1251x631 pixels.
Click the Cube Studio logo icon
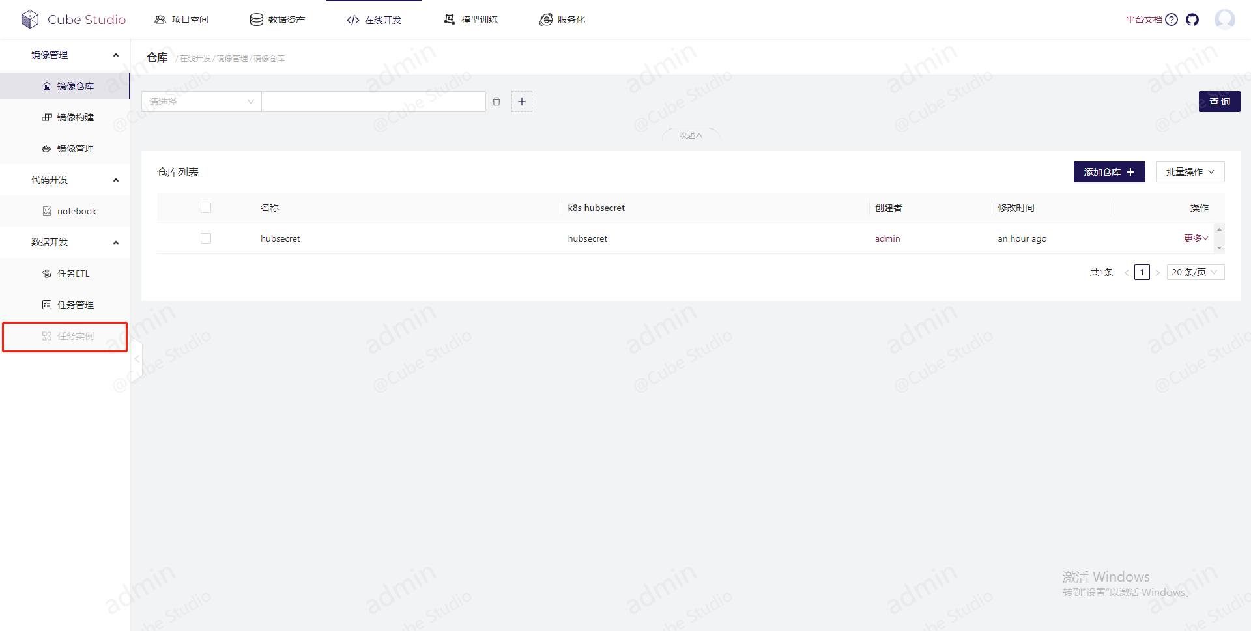30,20
